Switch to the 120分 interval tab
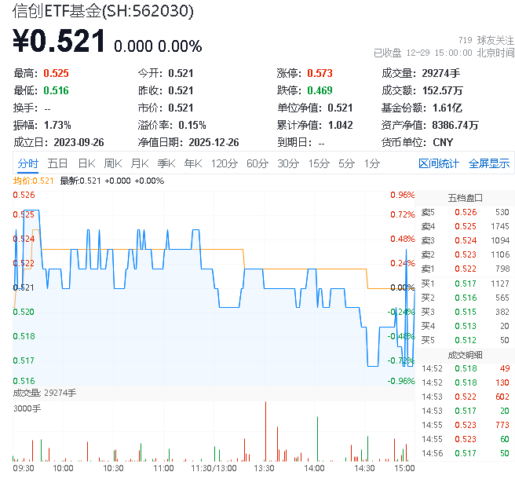Viewport: 515px width, 483px height. click(224, 163)
